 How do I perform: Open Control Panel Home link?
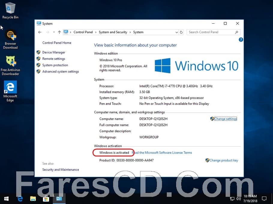point(57,43)
